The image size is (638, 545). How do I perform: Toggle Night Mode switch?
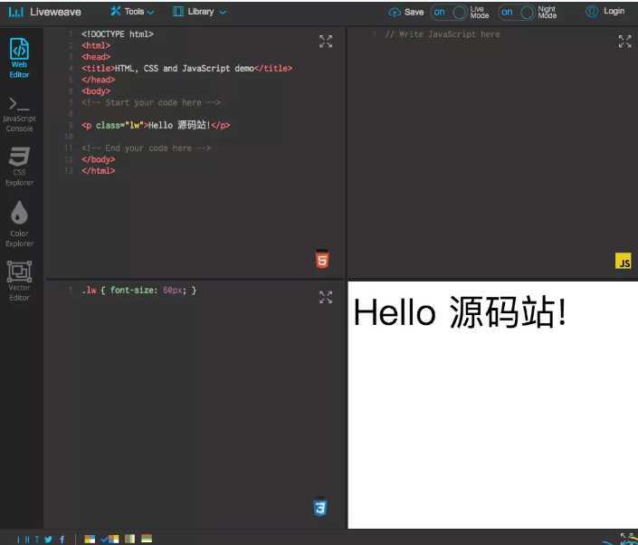[x=517, y=12]
